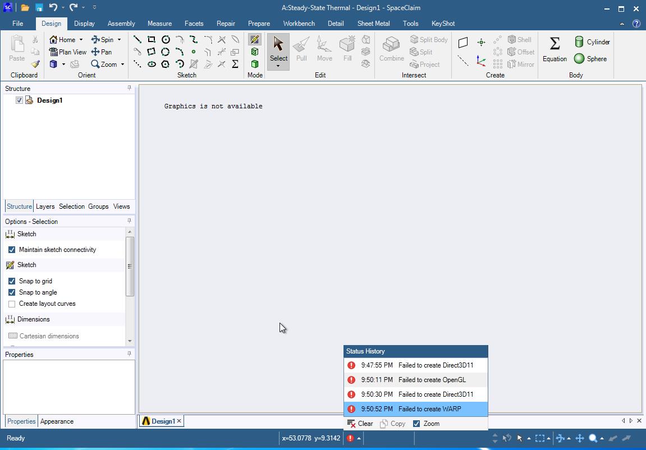Viewport: 646px width, 450px height.
Task: Select the Plane create tool
Action: [x=463, y=42]
